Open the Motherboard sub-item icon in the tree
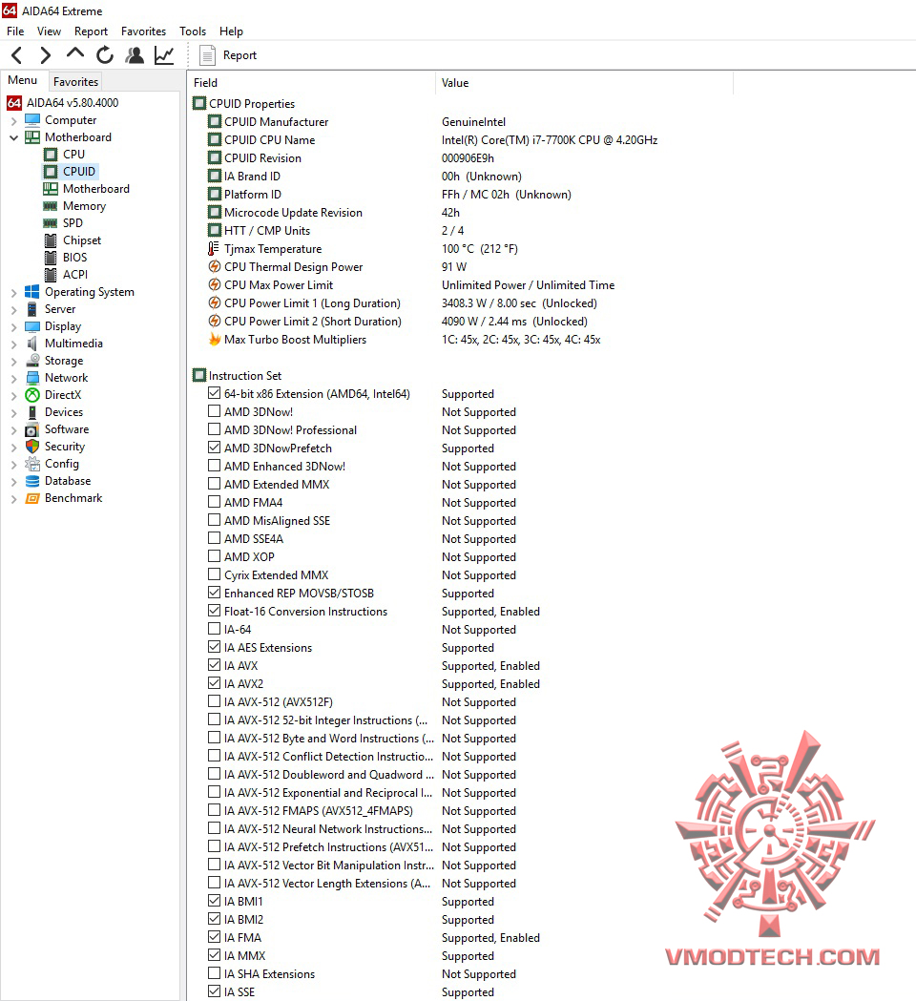 pos(51,189)
